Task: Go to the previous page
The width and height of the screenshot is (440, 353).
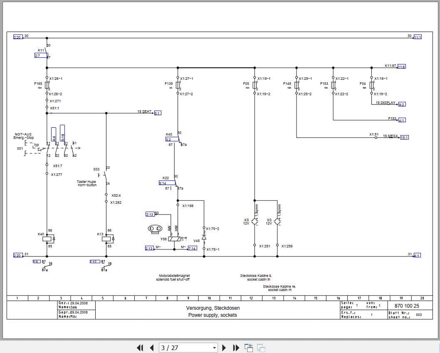Action: (151, 348)
